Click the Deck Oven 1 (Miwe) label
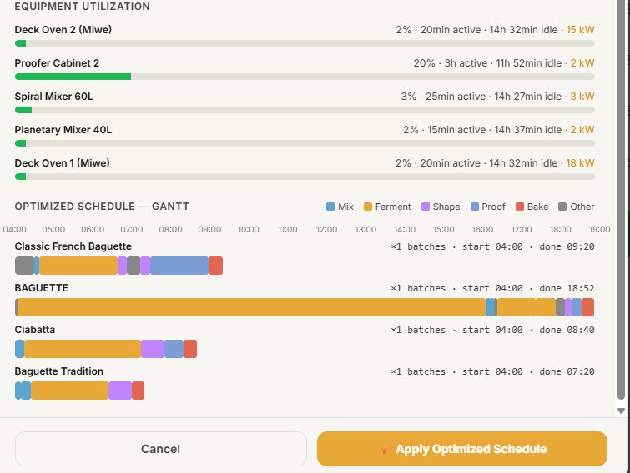This screenshot has width=630, height=473. point(63,162)
